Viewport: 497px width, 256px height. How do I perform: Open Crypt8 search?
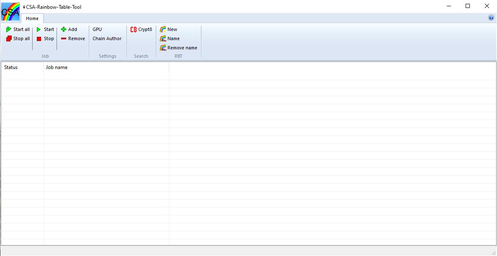[x=142, y=29]
